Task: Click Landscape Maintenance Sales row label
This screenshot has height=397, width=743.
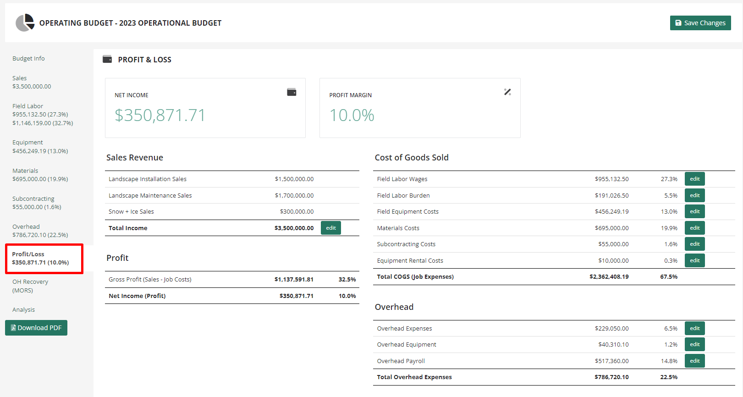Action: tap(150, 195)
